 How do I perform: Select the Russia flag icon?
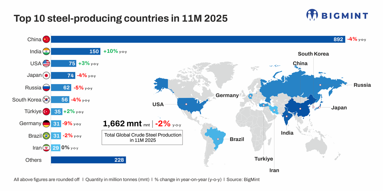point(47,87)
